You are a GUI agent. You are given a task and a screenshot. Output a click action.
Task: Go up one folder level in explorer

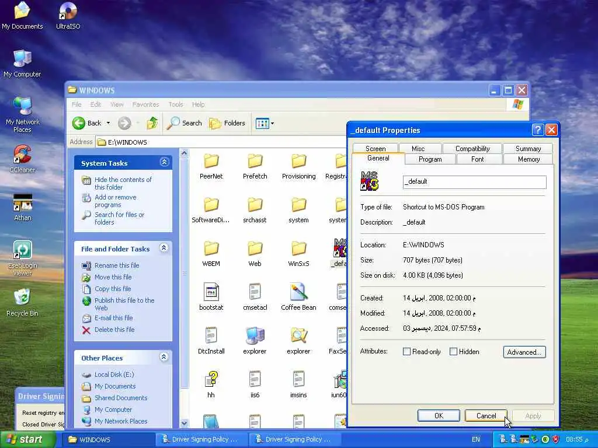[152, 123]
